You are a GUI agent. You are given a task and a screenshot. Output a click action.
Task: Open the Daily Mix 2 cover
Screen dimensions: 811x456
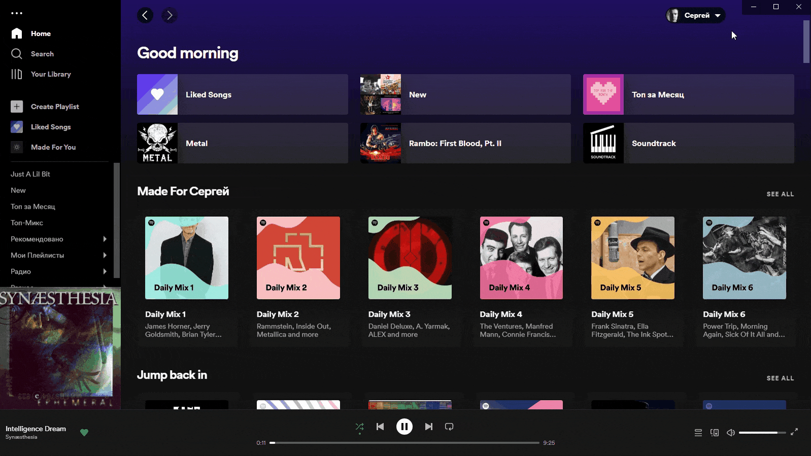click(298, 258)
